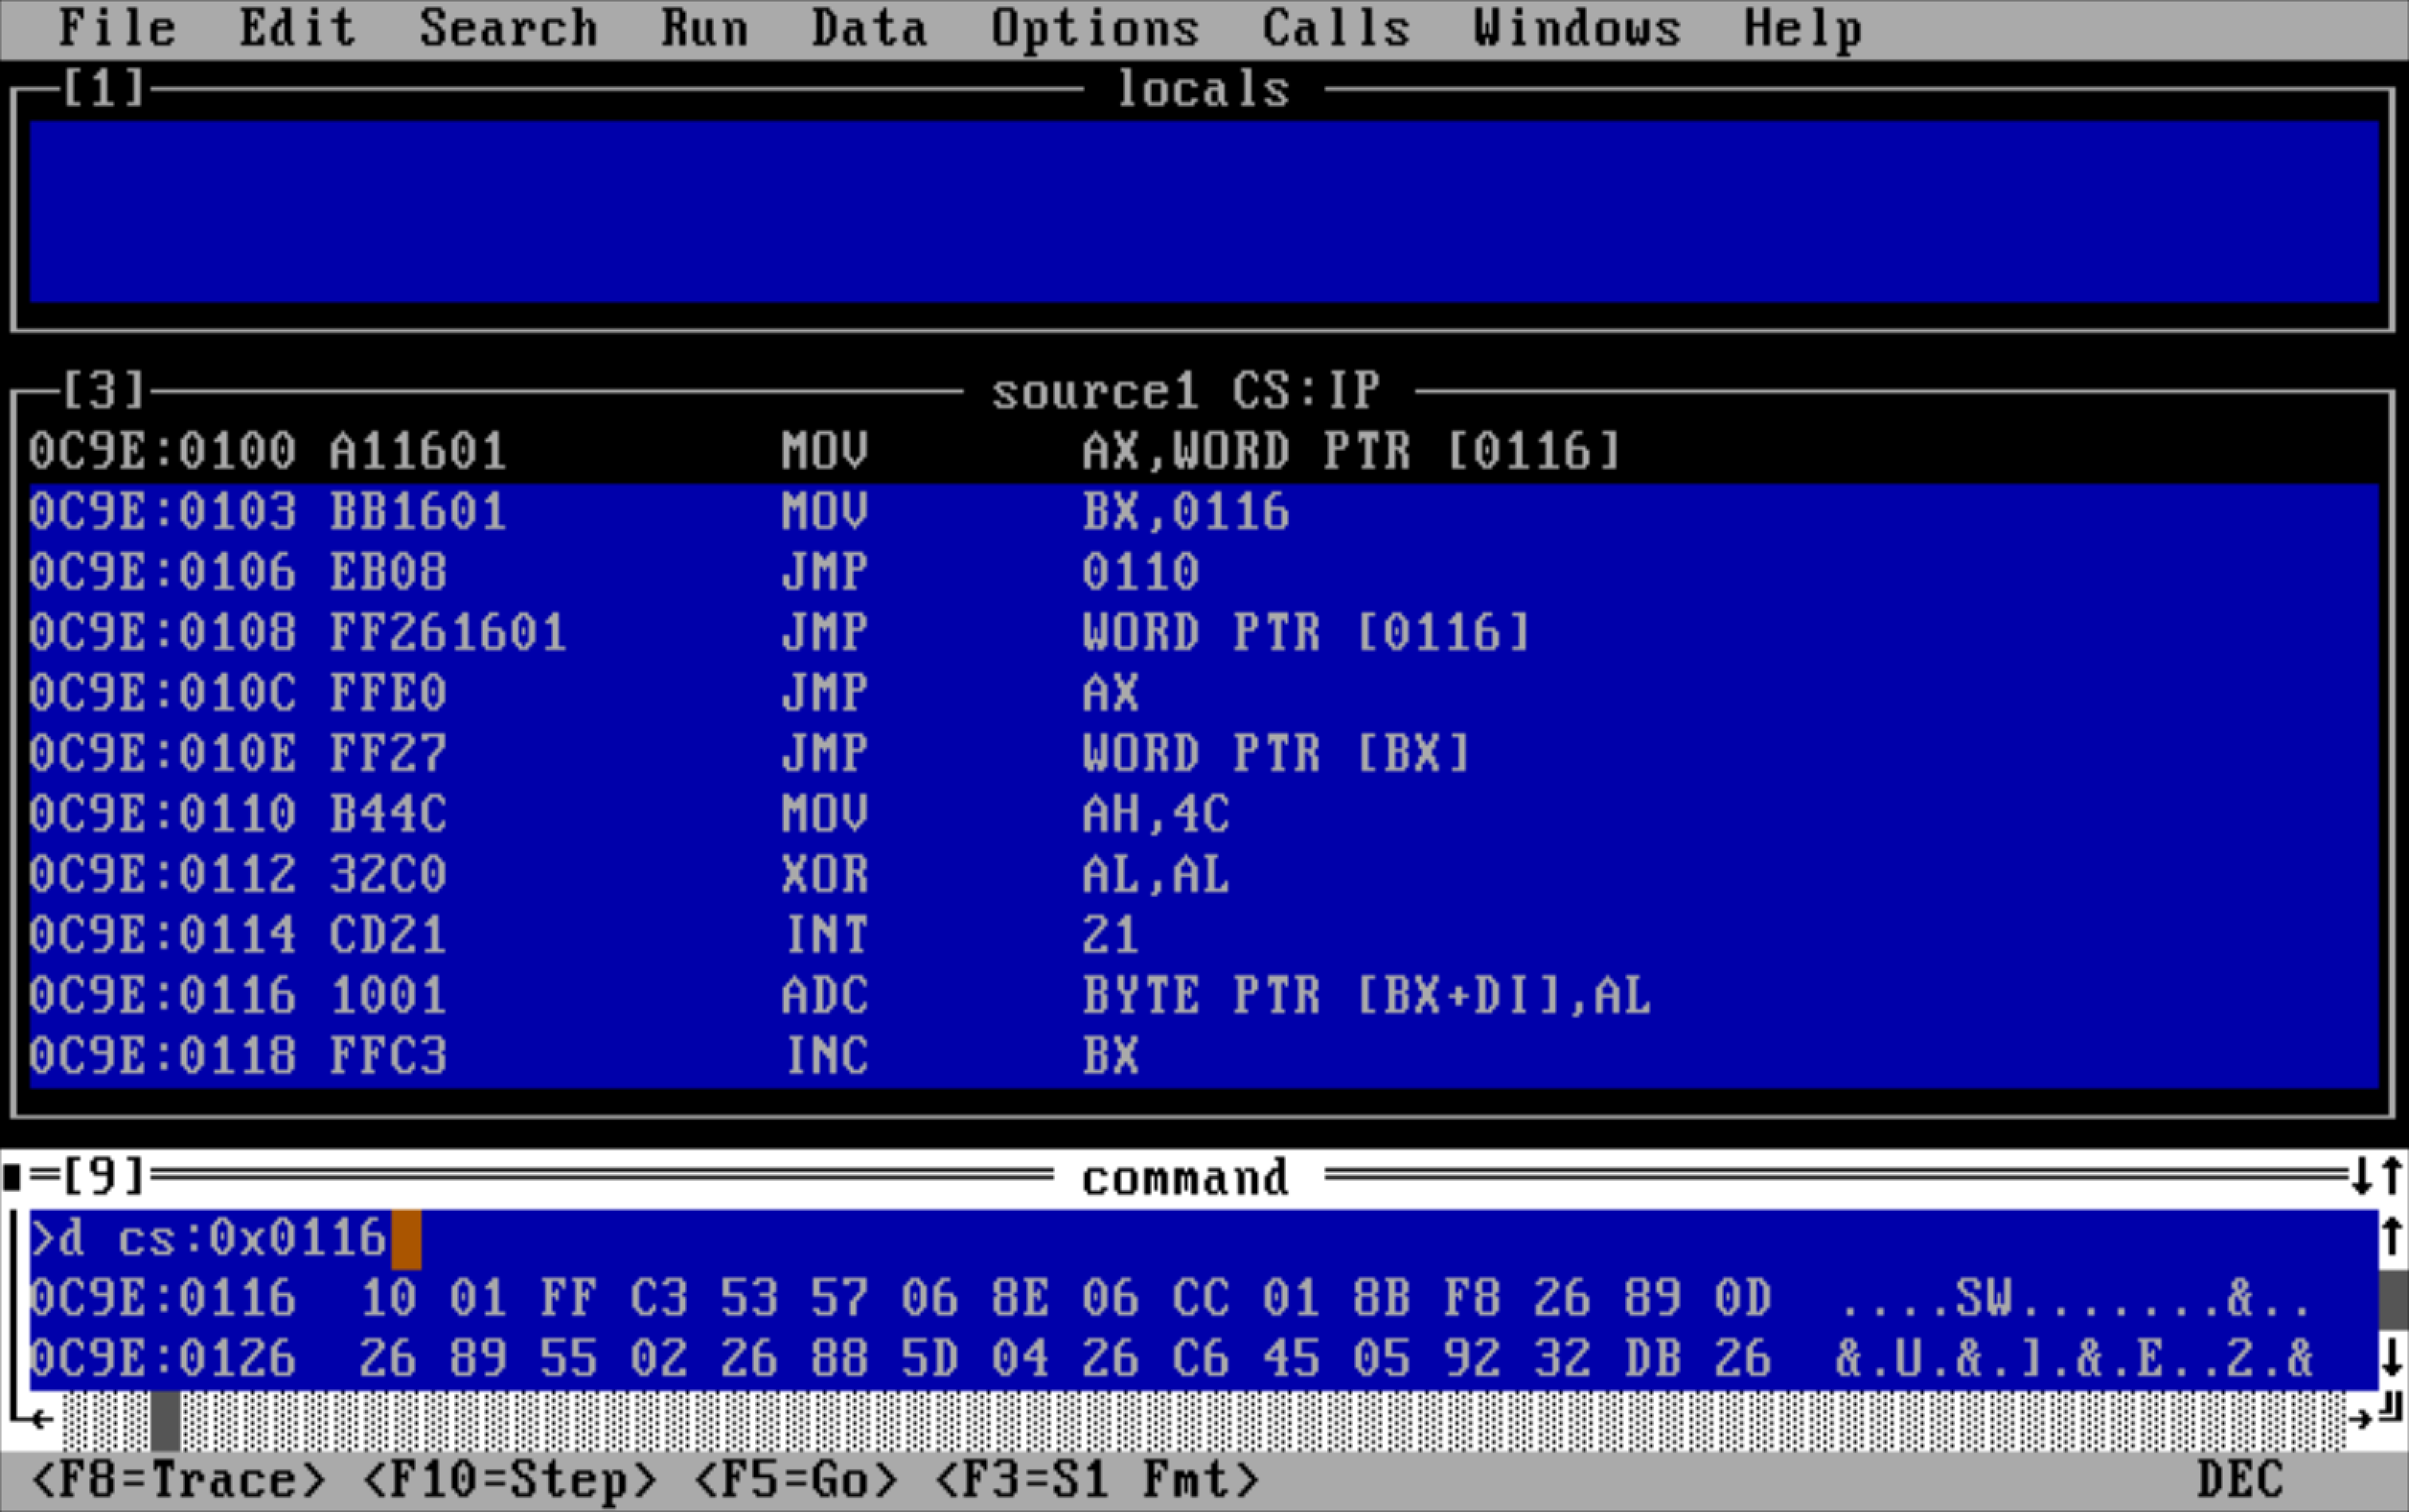Image resolution: width=2409 pixels, height=1512 pixels.
Task: Click the [3] window number label
Action: click(x=104, y=390)
